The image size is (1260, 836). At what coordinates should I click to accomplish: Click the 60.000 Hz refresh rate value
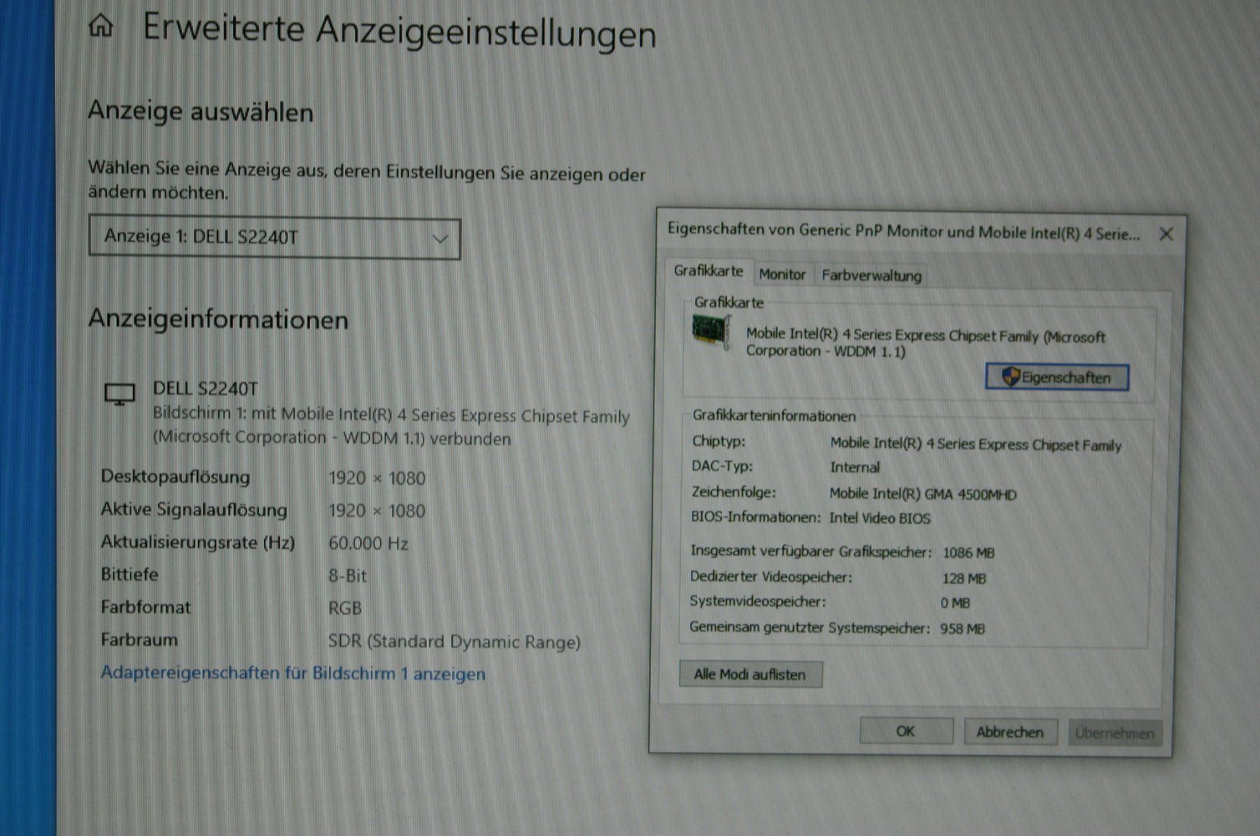pos(368,544)
